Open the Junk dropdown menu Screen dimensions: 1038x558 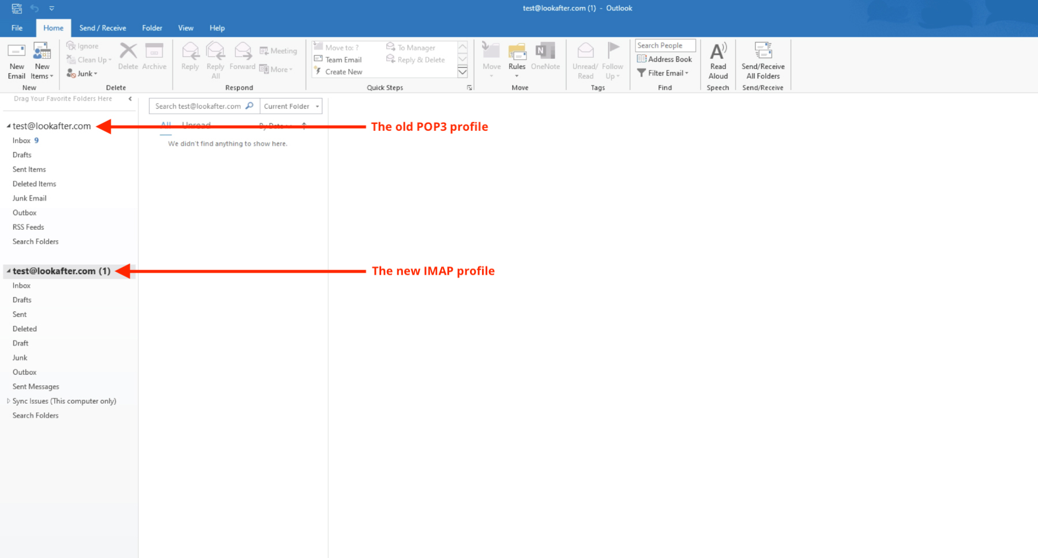click(82, 74)
